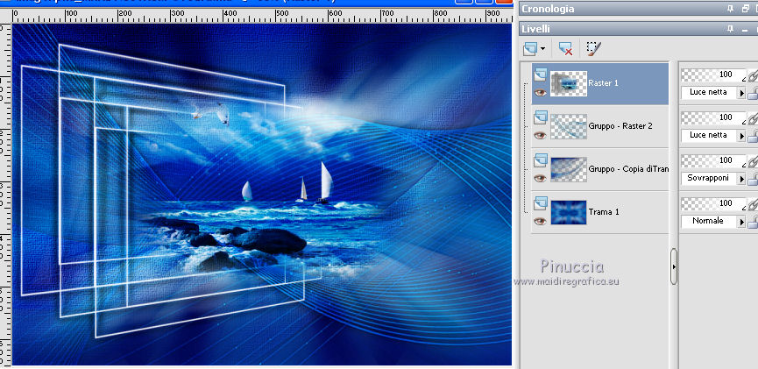Click the Raster 1 layer thumbnail

[569, 83]
